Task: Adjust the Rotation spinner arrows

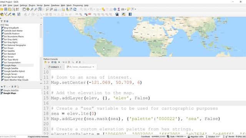Action: (223, 136)
